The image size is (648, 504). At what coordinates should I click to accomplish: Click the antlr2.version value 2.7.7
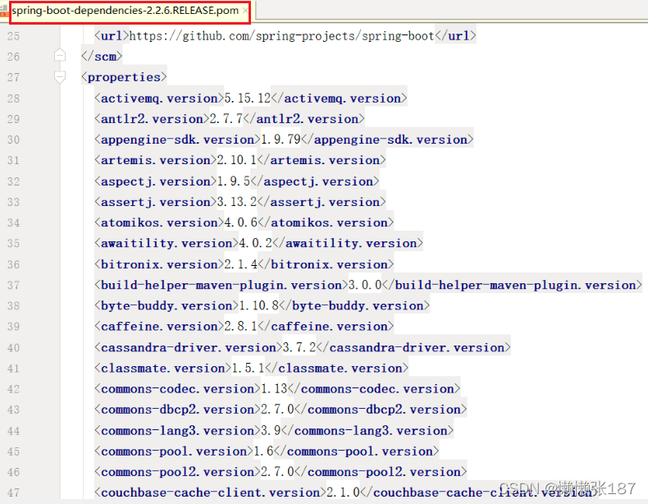coord(226,119)
